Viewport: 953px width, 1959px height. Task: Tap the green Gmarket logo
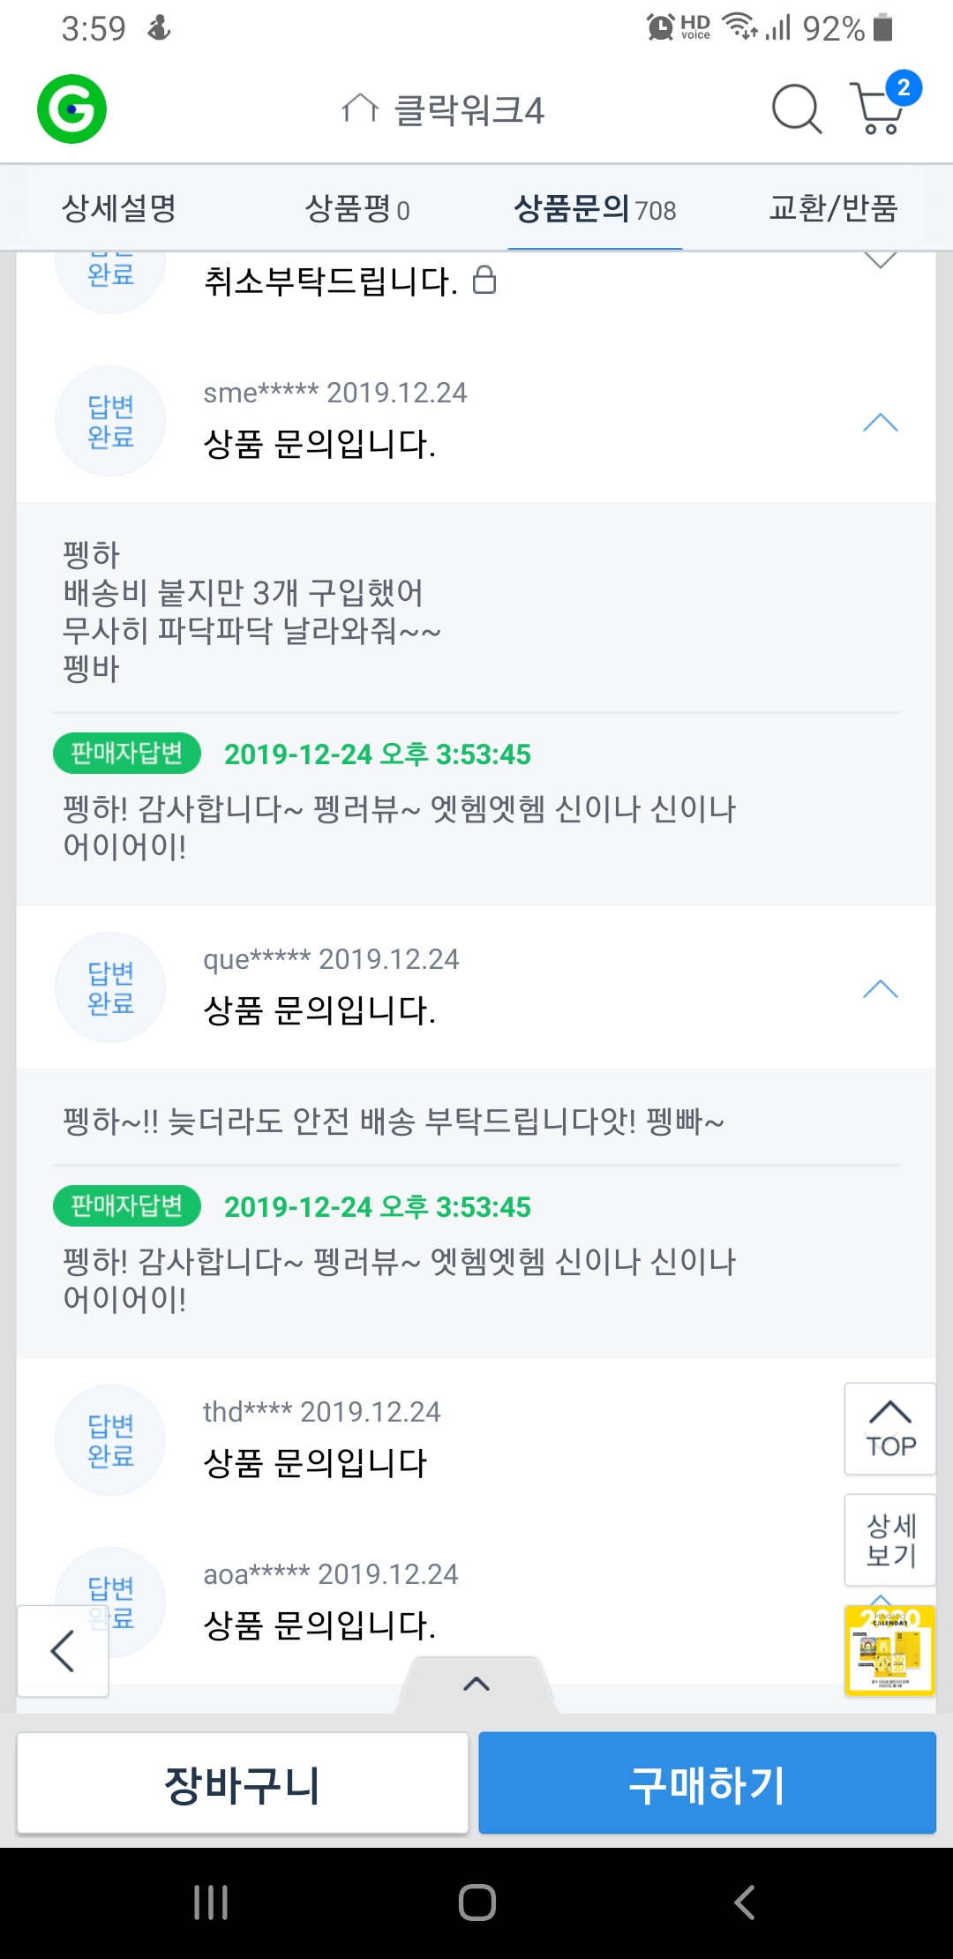coord(71,109)
